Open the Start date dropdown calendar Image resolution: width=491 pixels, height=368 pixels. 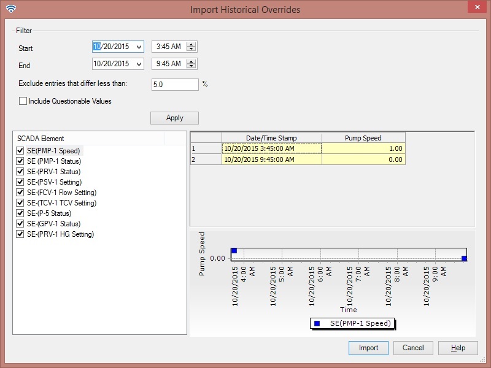pos(138,47)
